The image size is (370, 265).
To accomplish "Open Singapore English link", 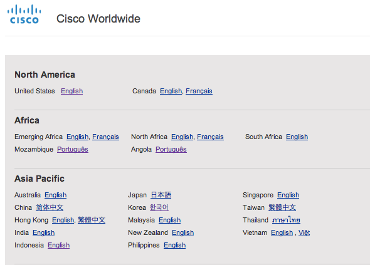I will (288, 195).
